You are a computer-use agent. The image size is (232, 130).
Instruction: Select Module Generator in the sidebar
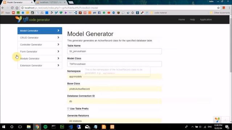pyautogui.click(x=40, y=58)
